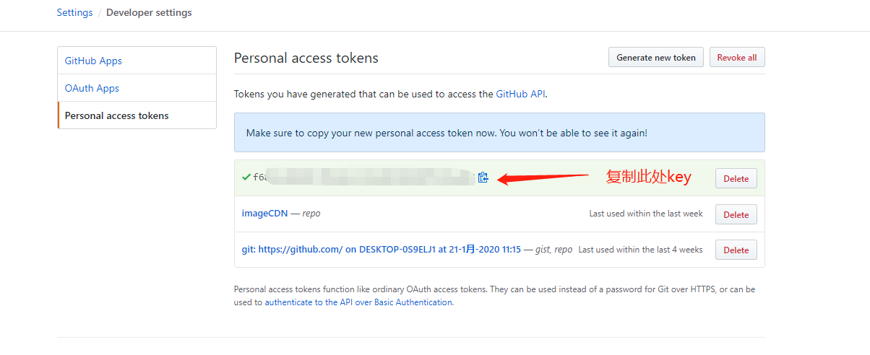Click the red 复制此处key annotation
The image size is (870, 355).
[648, 177]
